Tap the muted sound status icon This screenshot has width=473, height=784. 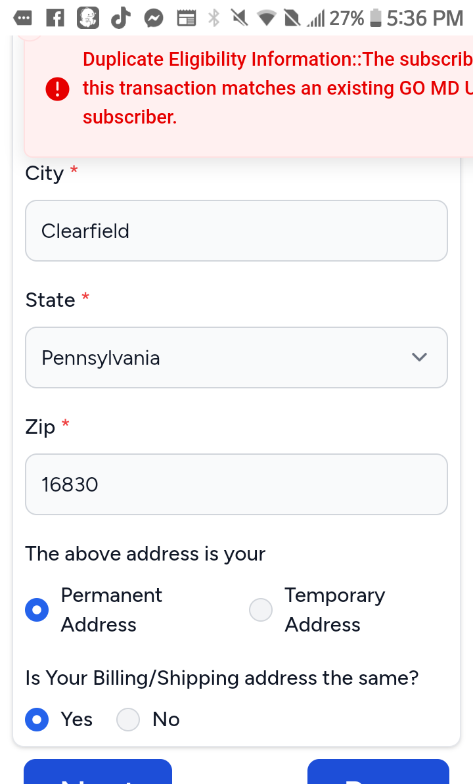click(238, 18)
